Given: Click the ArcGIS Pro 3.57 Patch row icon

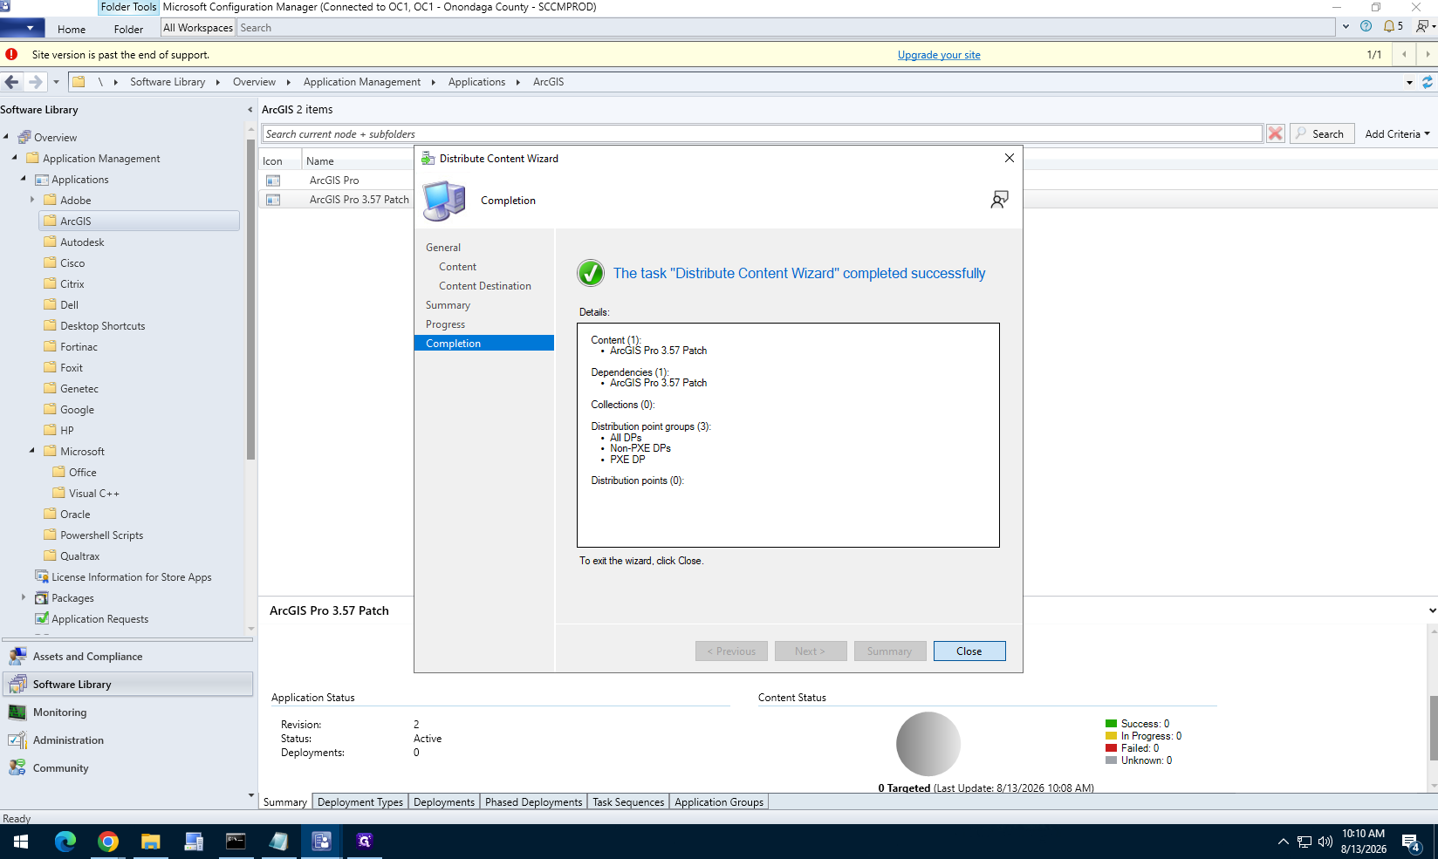Looking at the screenshot, I should (273, 200).
